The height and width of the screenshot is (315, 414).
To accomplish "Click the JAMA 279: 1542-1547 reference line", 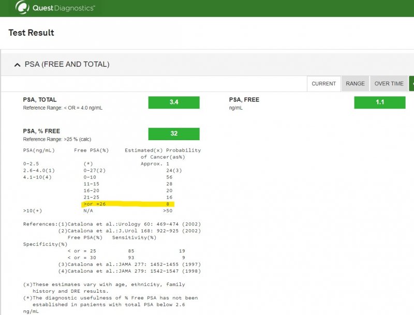I will (129, 271).
